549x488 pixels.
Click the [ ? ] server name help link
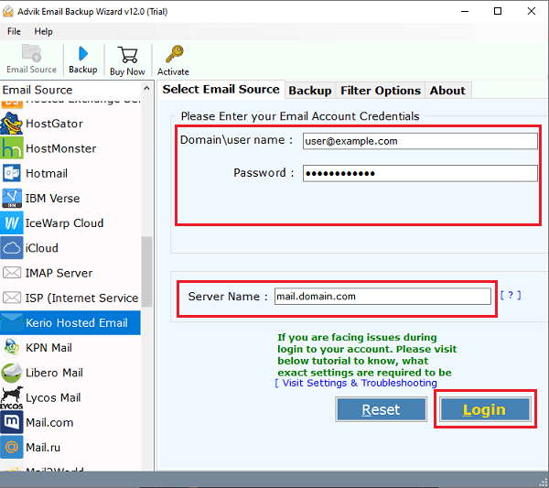[511, 296]
